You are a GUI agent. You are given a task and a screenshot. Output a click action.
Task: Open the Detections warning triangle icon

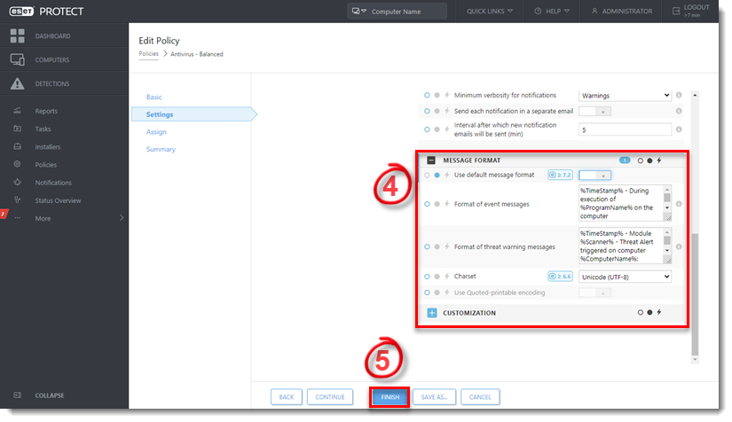[17, 83]
